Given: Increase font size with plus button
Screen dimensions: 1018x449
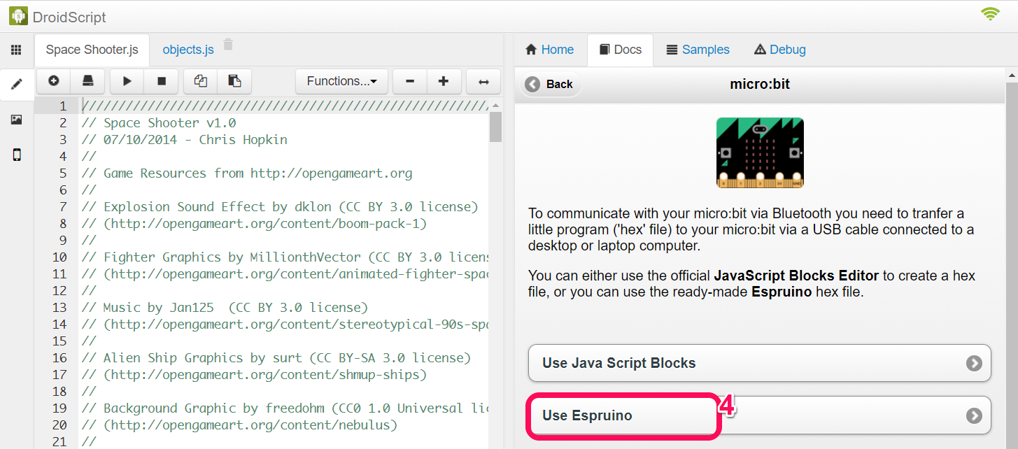Looking at the screenshot, I should pyautogui.click(x=444, y=81).
